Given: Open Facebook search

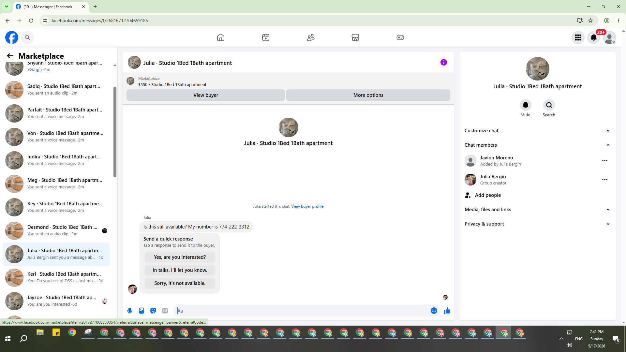Looking at the screenshot, I should pyautogui.click(x=27, y=37).
